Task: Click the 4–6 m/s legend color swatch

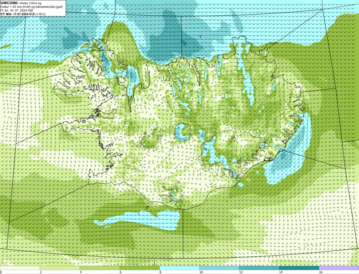Action: point(100,268)
